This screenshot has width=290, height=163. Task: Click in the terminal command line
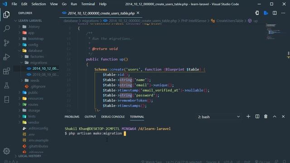[95, 133]
